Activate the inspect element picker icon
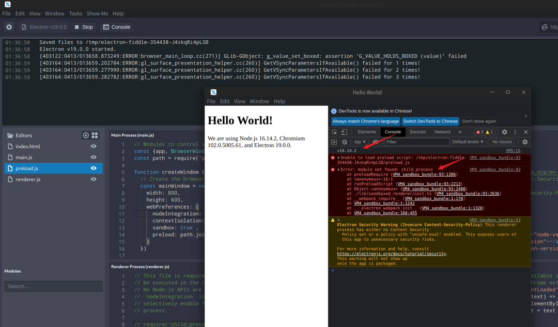Screen dimensions: 558x327 (334, 132)
